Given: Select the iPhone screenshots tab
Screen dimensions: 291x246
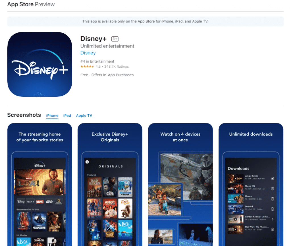Looking at the screenshot, I should (52, 115).
